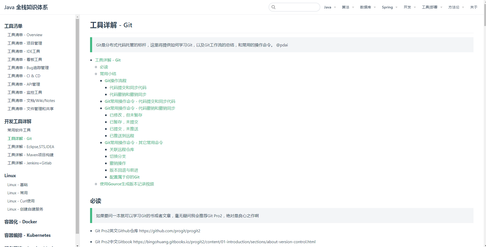Click the Linux sidebar section heading

point(10,176)
